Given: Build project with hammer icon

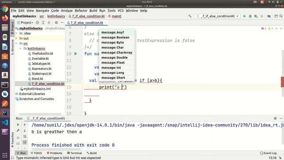Looking at the screenshot, I should [x=190, y=16].
